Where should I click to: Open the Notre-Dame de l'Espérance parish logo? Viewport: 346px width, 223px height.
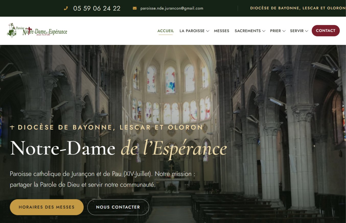pos(37,31)
